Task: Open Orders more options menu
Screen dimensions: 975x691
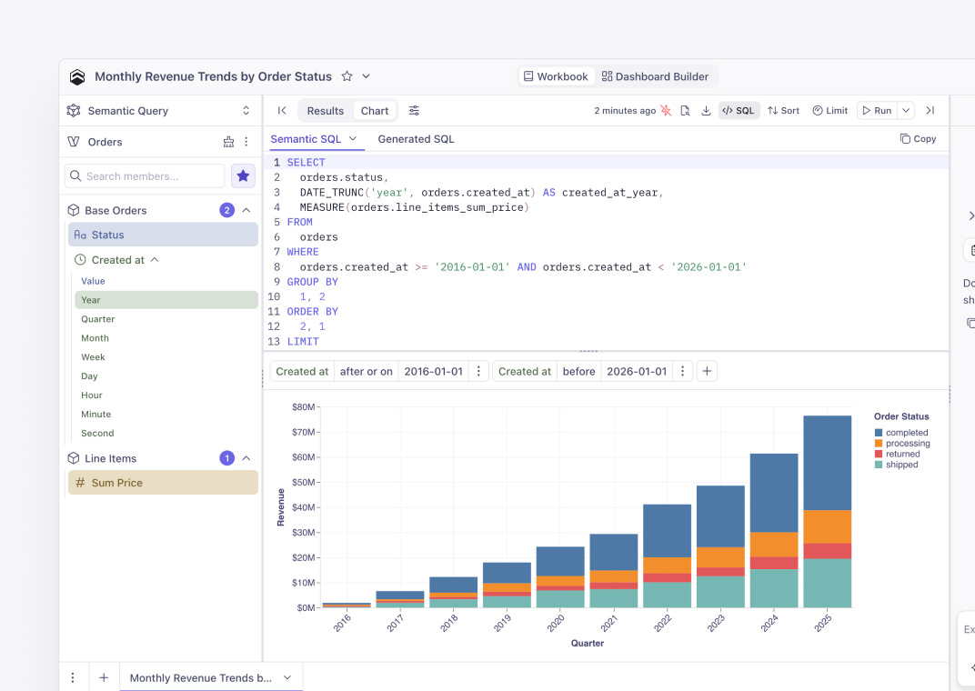Action: [x=246, y=142]
